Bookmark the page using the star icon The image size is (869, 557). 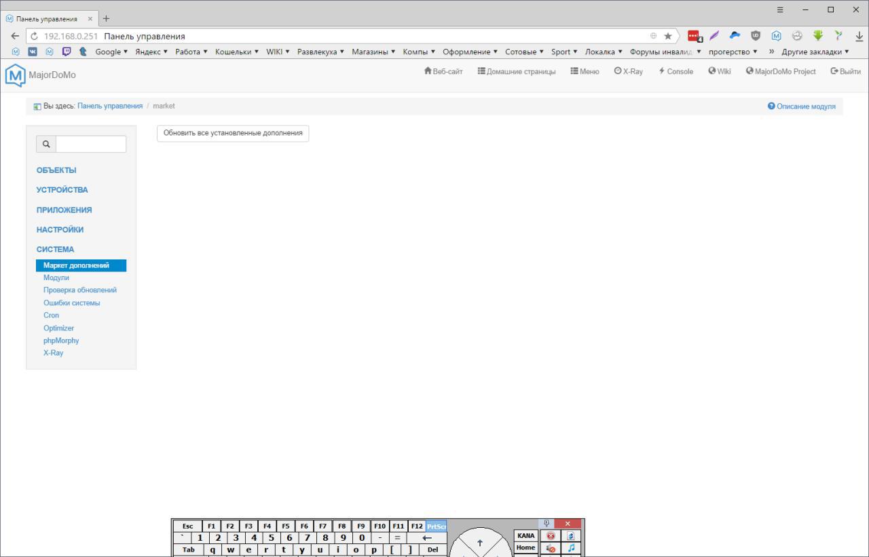[x=668, y=36]
